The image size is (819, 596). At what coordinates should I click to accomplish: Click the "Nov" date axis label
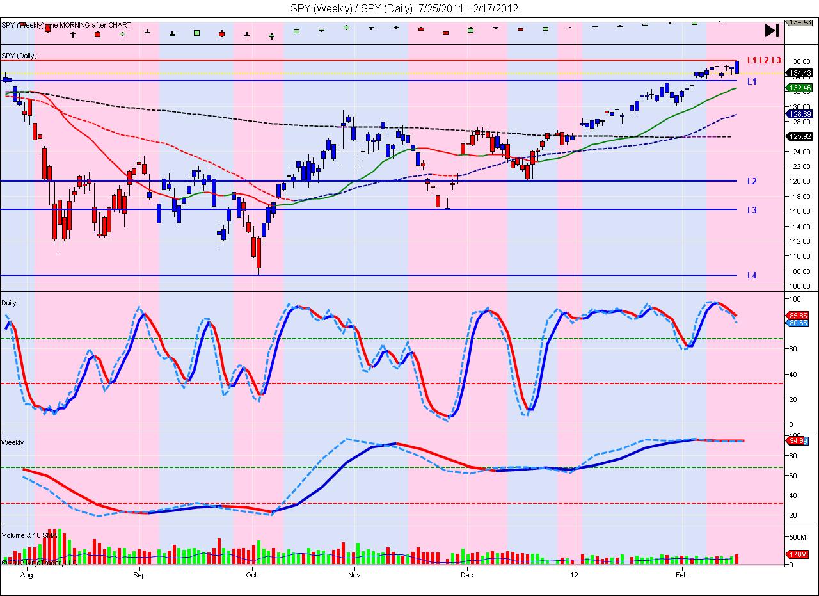[354, 575]
